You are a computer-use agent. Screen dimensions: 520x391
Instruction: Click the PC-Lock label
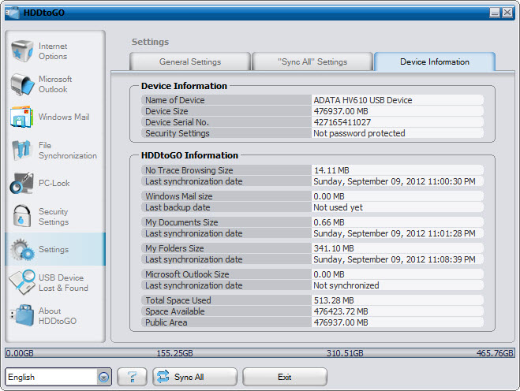(x=54, y=183)
